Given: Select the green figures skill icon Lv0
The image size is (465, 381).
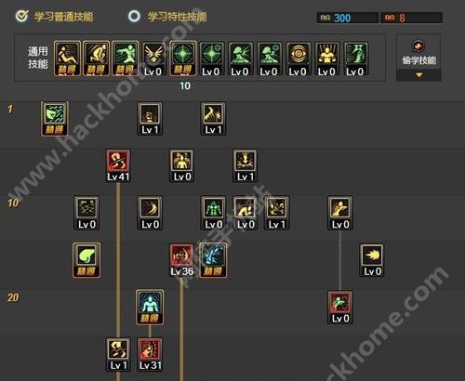Looking at the screenshot, I should (x=213, y=213).
